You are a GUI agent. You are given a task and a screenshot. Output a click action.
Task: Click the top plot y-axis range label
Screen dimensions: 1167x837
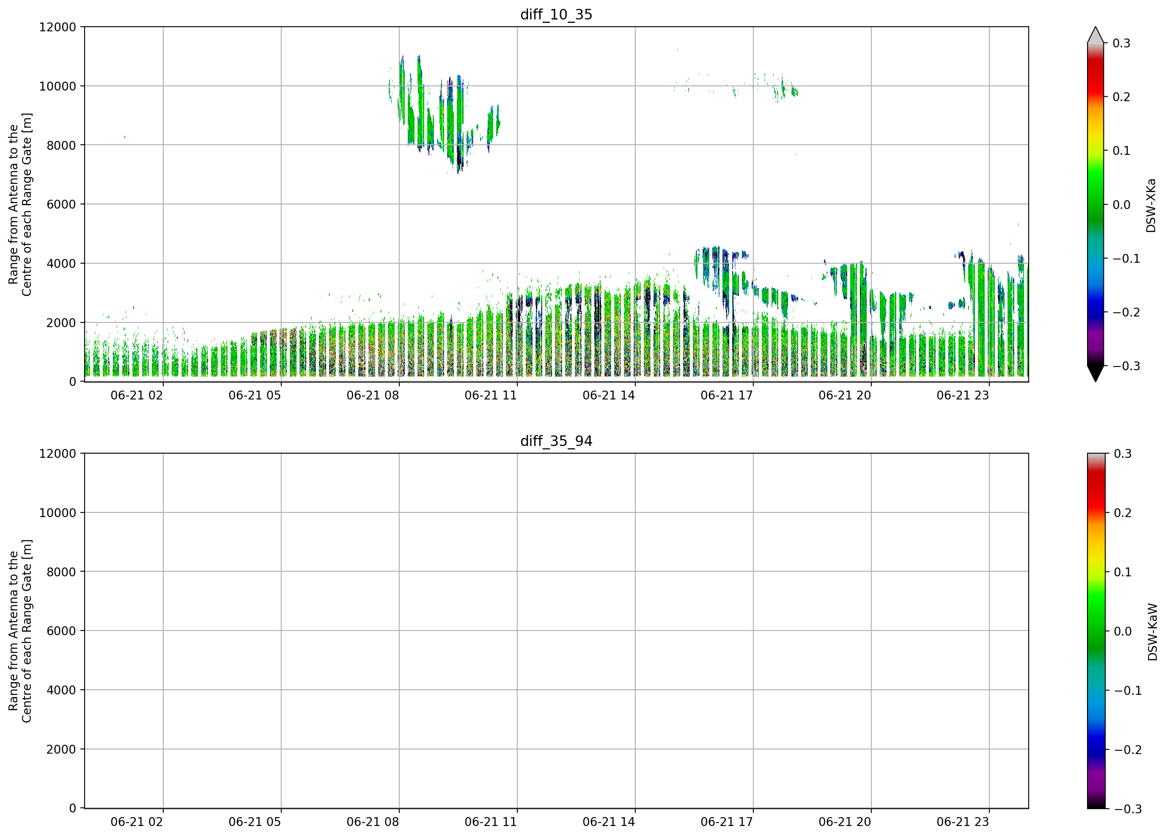click(21, 205)
